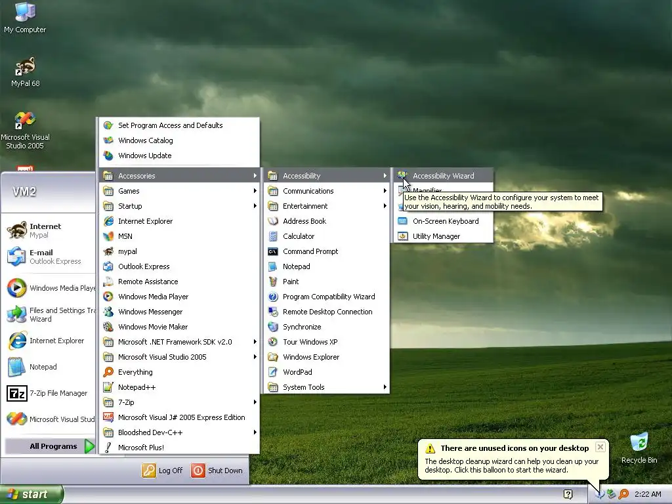Click the Windows Movie Maker icon
This screenshot has height=504, width=672.
click(108, 327)
